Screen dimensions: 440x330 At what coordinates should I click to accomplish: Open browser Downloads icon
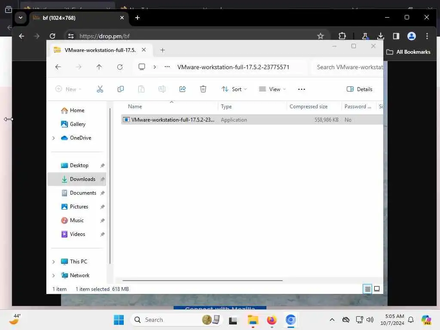(381, 36)
